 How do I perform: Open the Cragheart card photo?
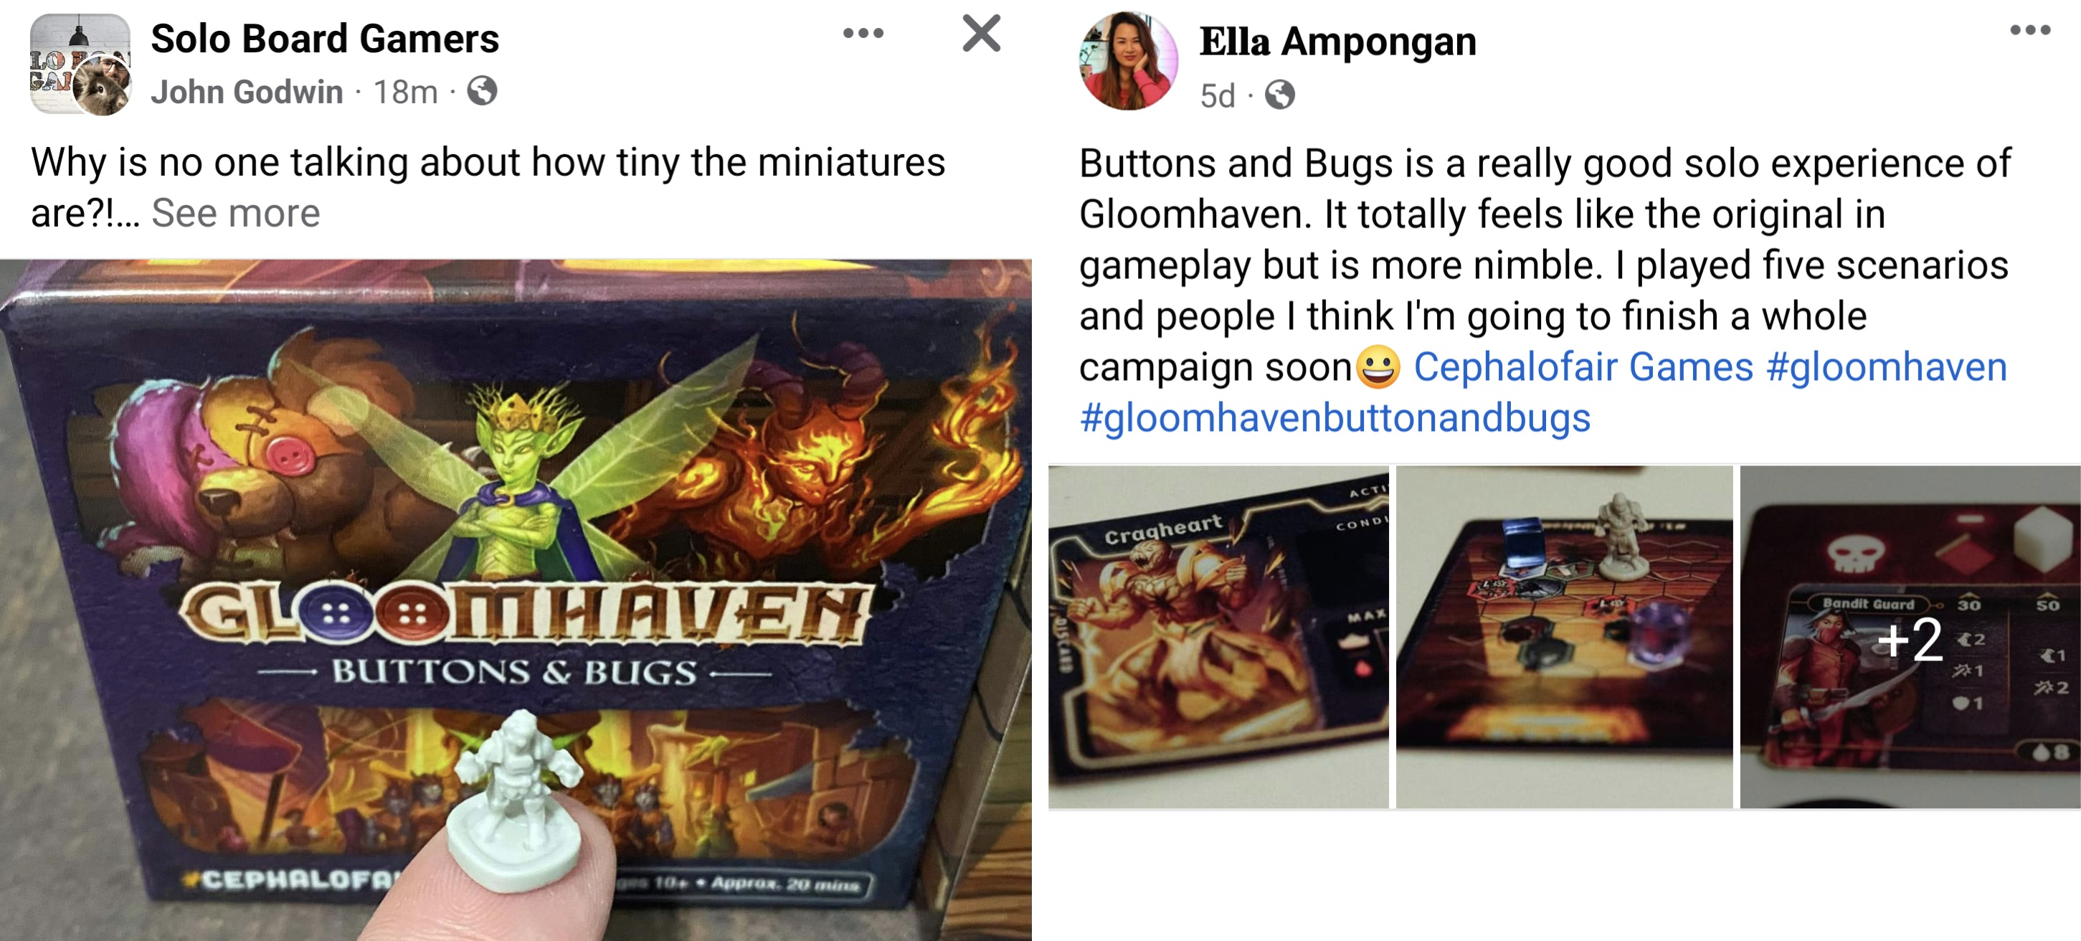[x=1218, y=636]
